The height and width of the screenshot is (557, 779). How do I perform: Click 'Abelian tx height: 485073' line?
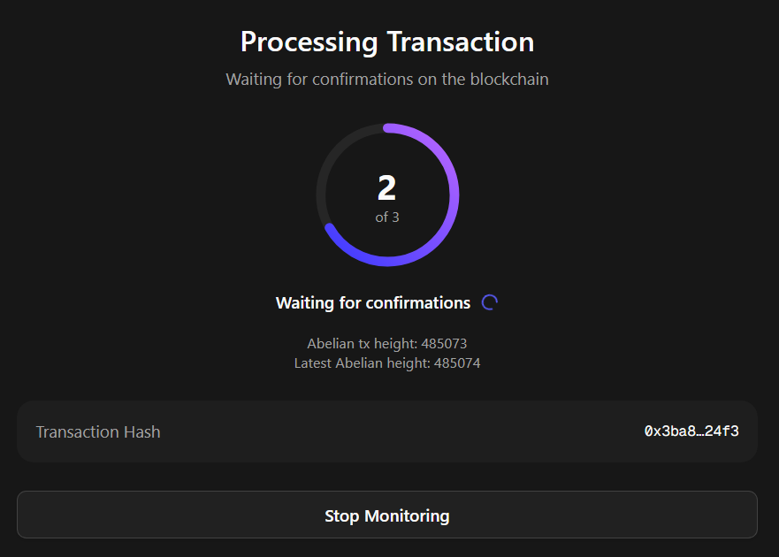tap(387, 344)
